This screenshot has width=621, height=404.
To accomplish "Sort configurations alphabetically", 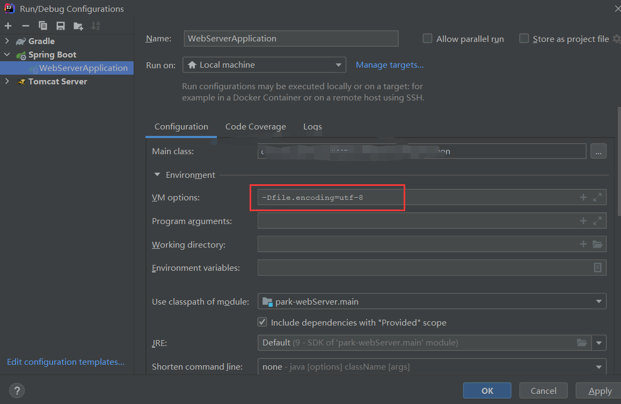I will click(x=96, y=26).
